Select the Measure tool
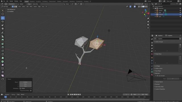 point(3,36)
